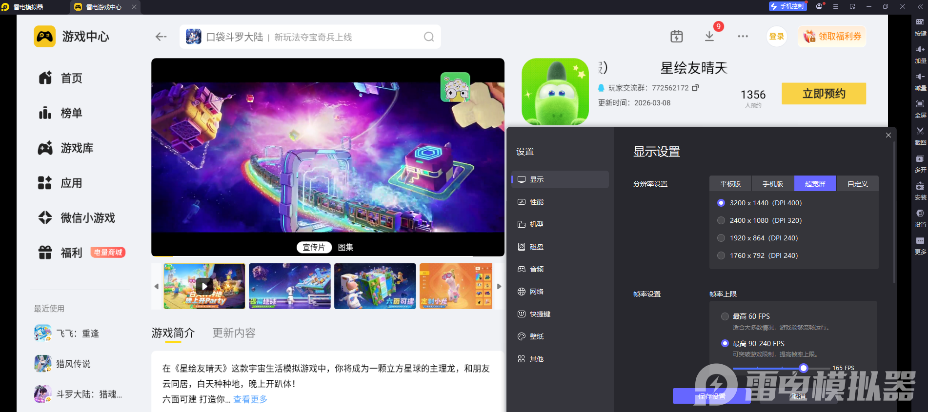Switch to 超宽屏 resolution tab

pos(815,184)
